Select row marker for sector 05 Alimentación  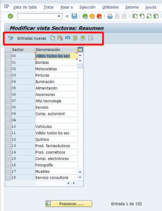tap(8, 88)
